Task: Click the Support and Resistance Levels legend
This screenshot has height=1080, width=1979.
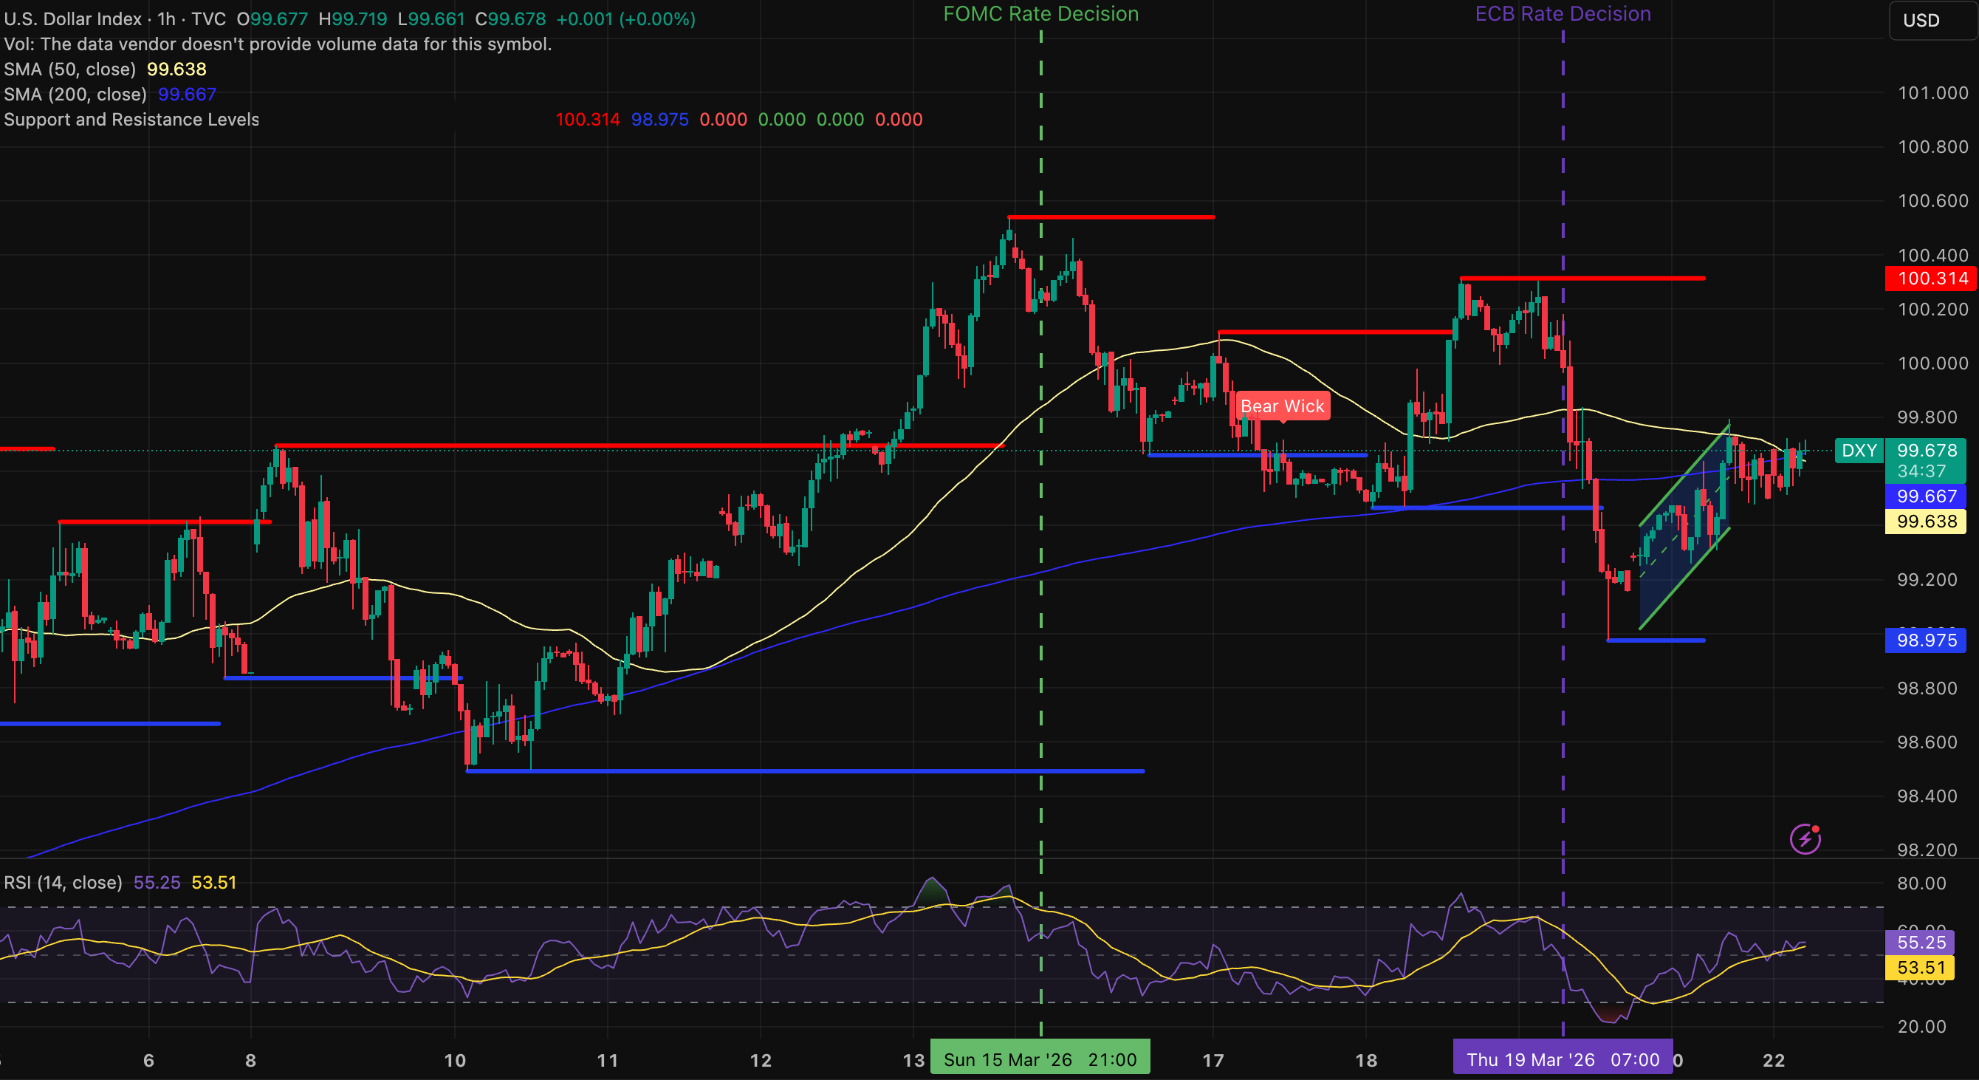Action: click(131, 120)
